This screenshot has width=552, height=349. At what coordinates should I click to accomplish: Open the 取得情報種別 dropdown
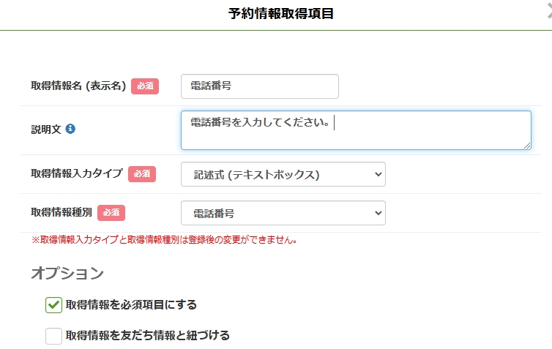283,213
